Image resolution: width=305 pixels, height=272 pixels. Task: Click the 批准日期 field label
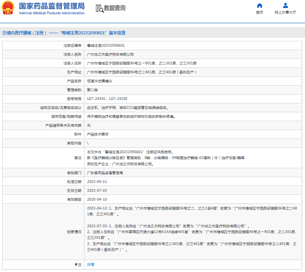pyautogui.click(x=74, y=182)
